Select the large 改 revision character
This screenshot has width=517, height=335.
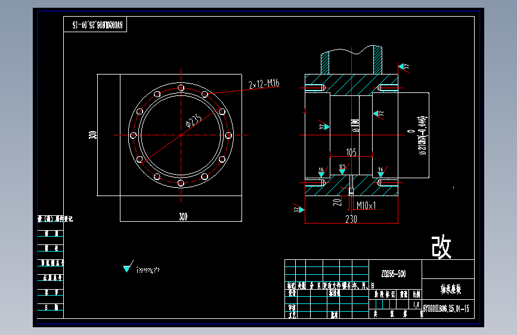(441, 247)
